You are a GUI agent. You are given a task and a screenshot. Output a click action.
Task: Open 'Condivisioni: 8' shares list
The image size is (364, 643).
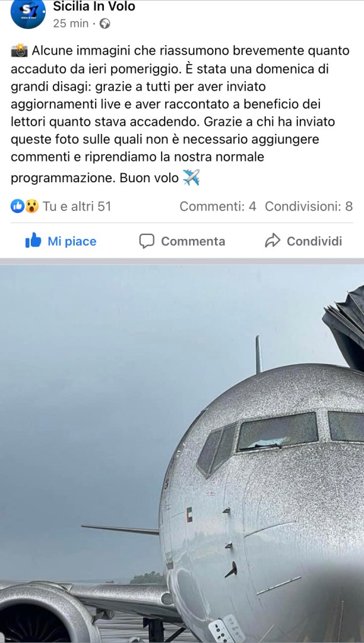click(x=309, y=206)
